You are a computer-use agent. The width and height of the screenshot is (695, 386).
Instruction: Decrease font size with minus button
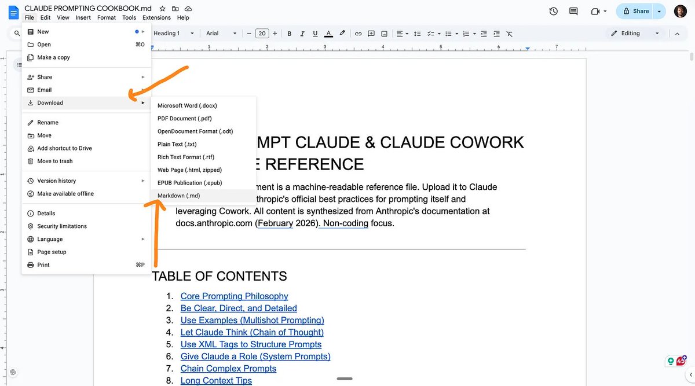click(x=249, y=34)
